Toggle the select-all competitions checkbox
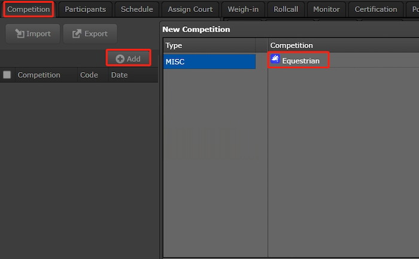The image size is (419, 259). 7,75
